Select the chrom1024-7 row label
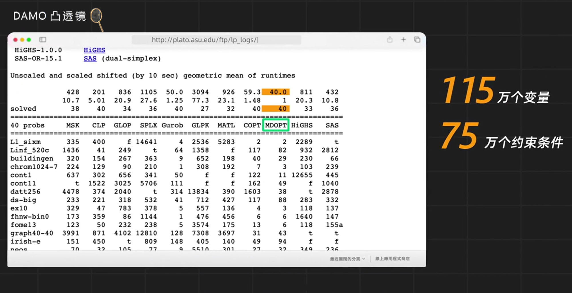 coord(34,167)
